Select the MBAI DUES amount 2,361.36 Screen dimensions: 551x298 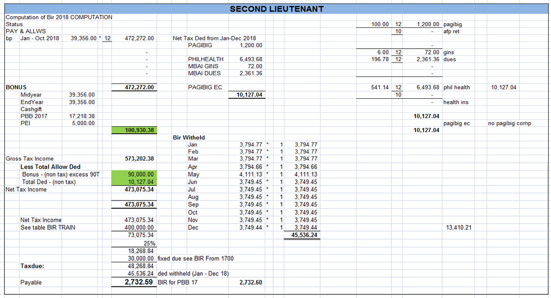click(250, 73)
